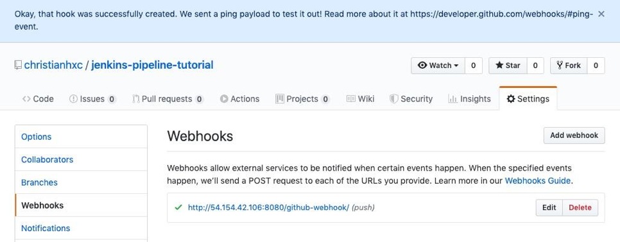Switch to the Issues tab
The image size is (620, 242).
[x=92, y=99]
